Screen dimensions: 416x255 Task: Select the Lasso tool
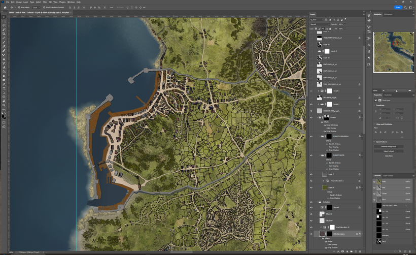[x=4, y=25]
